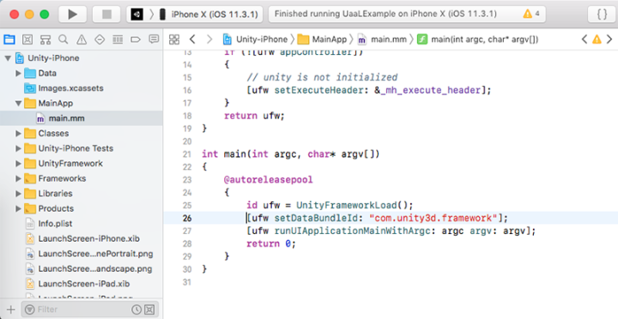This screenshot has width=618, height=319.
Task: Open the related items grid menu
Action: pos(173,39)
